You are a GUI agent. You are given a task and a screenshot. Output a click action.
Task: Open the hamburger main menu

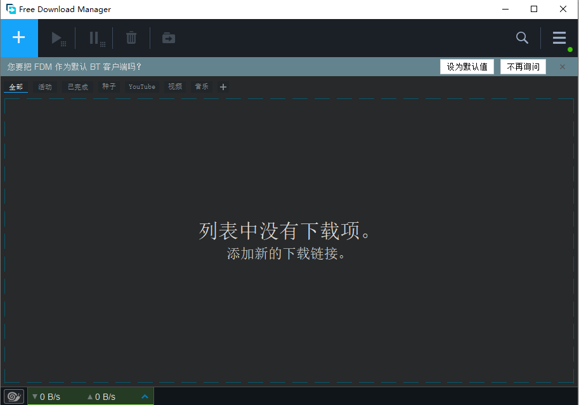559,37
